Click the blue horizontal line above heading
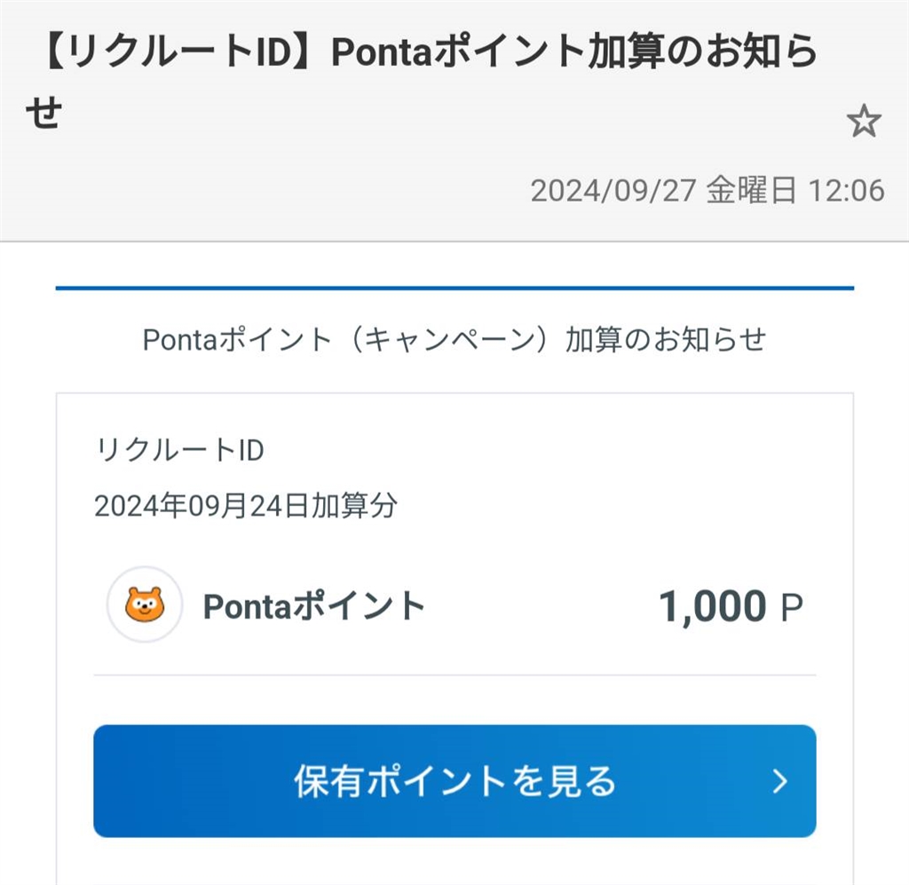The width and height of the screenshot is (909, 885). [x=454, y=288]
